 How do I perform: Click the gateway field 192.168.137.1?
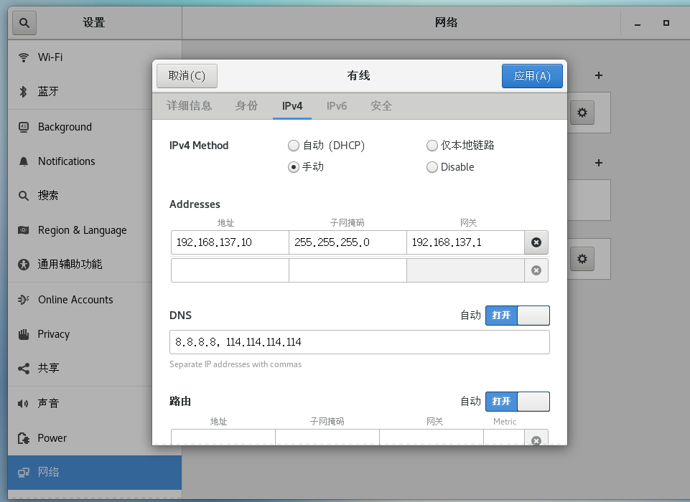point(465,242)
